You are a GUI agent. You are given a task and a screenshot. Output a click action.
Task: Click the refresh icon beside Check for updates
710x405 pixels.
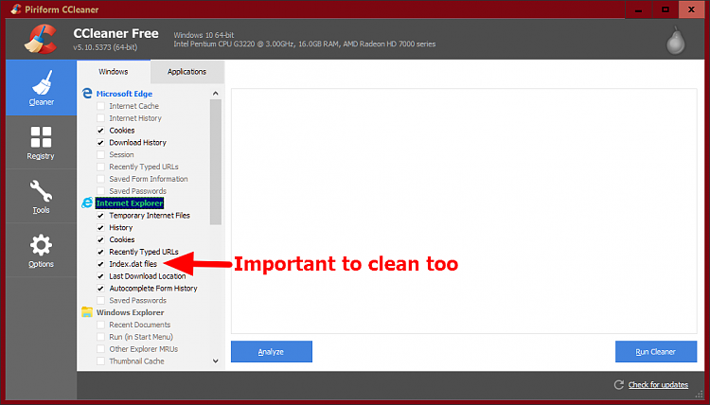point(618,384)
